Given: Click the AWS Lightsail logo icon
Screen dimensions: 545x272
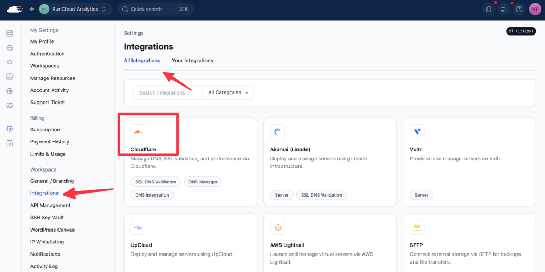Looking at the screenshot, I should pos(277,227).
